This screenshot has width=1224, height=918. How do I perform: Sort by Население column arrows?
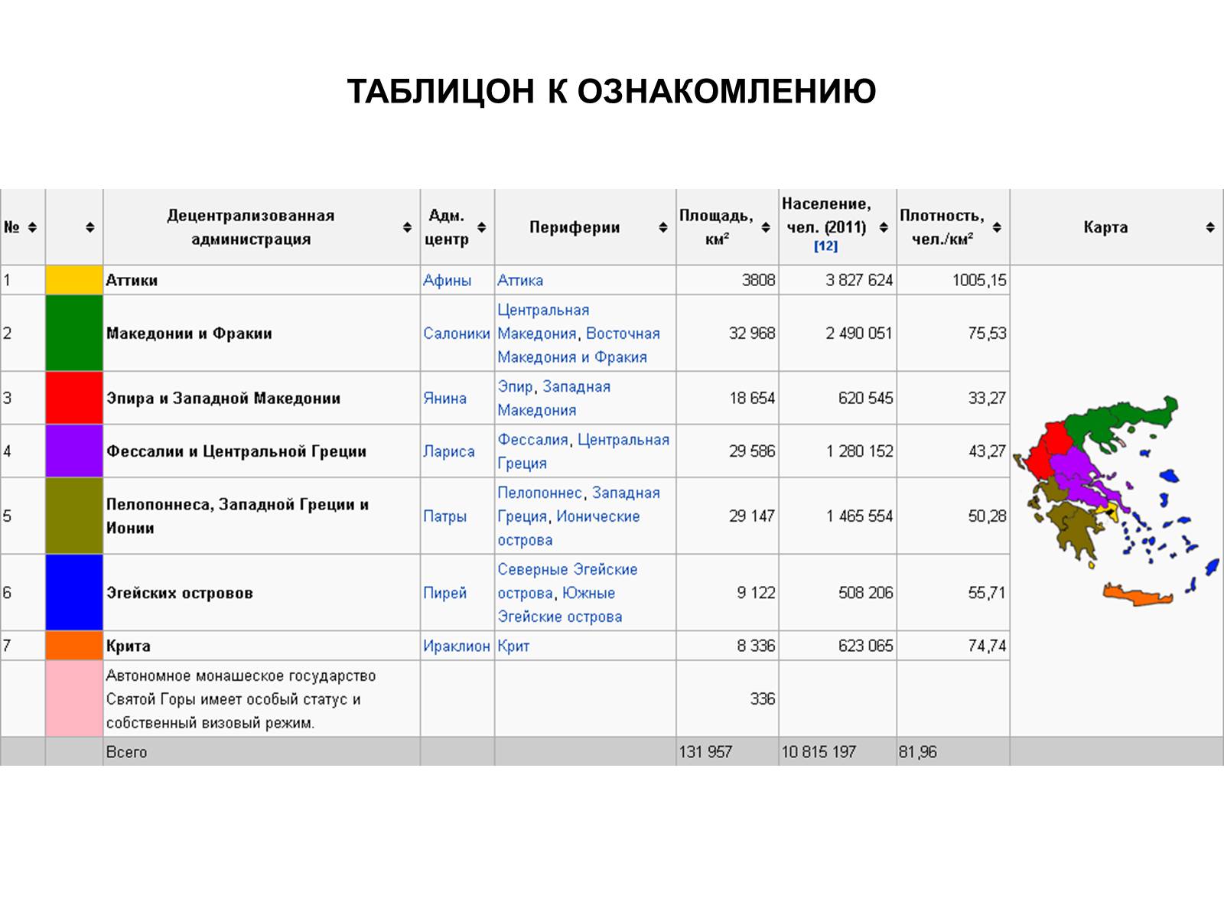coord(884,227)
